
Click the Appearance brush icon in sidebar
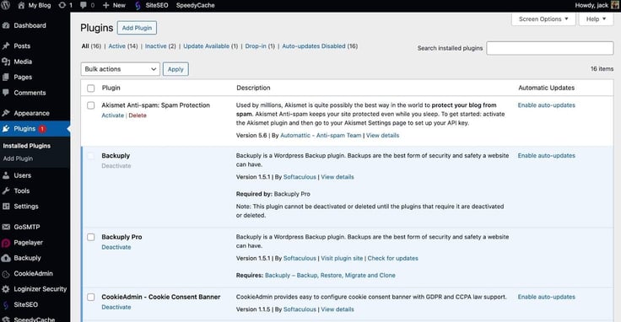click(x=6, y=113)
